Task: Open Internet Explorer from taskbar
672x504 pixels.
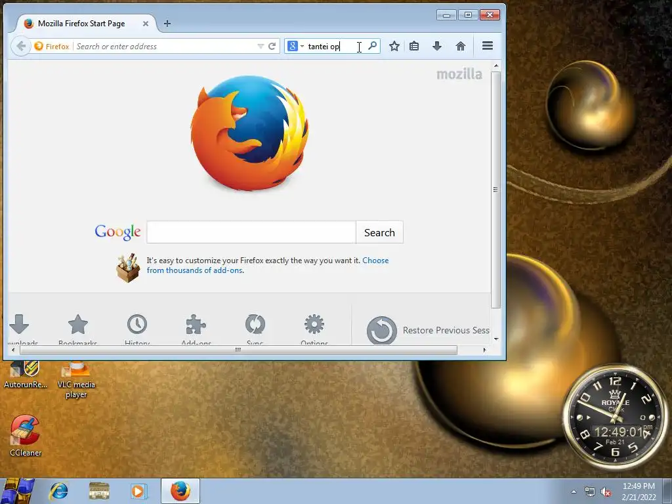Action: [58, 491]
